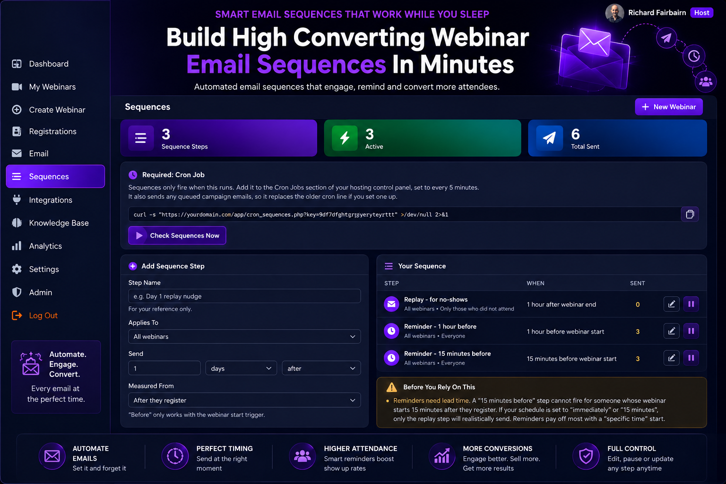Open the after/before dropdown

tap(321, 368)
